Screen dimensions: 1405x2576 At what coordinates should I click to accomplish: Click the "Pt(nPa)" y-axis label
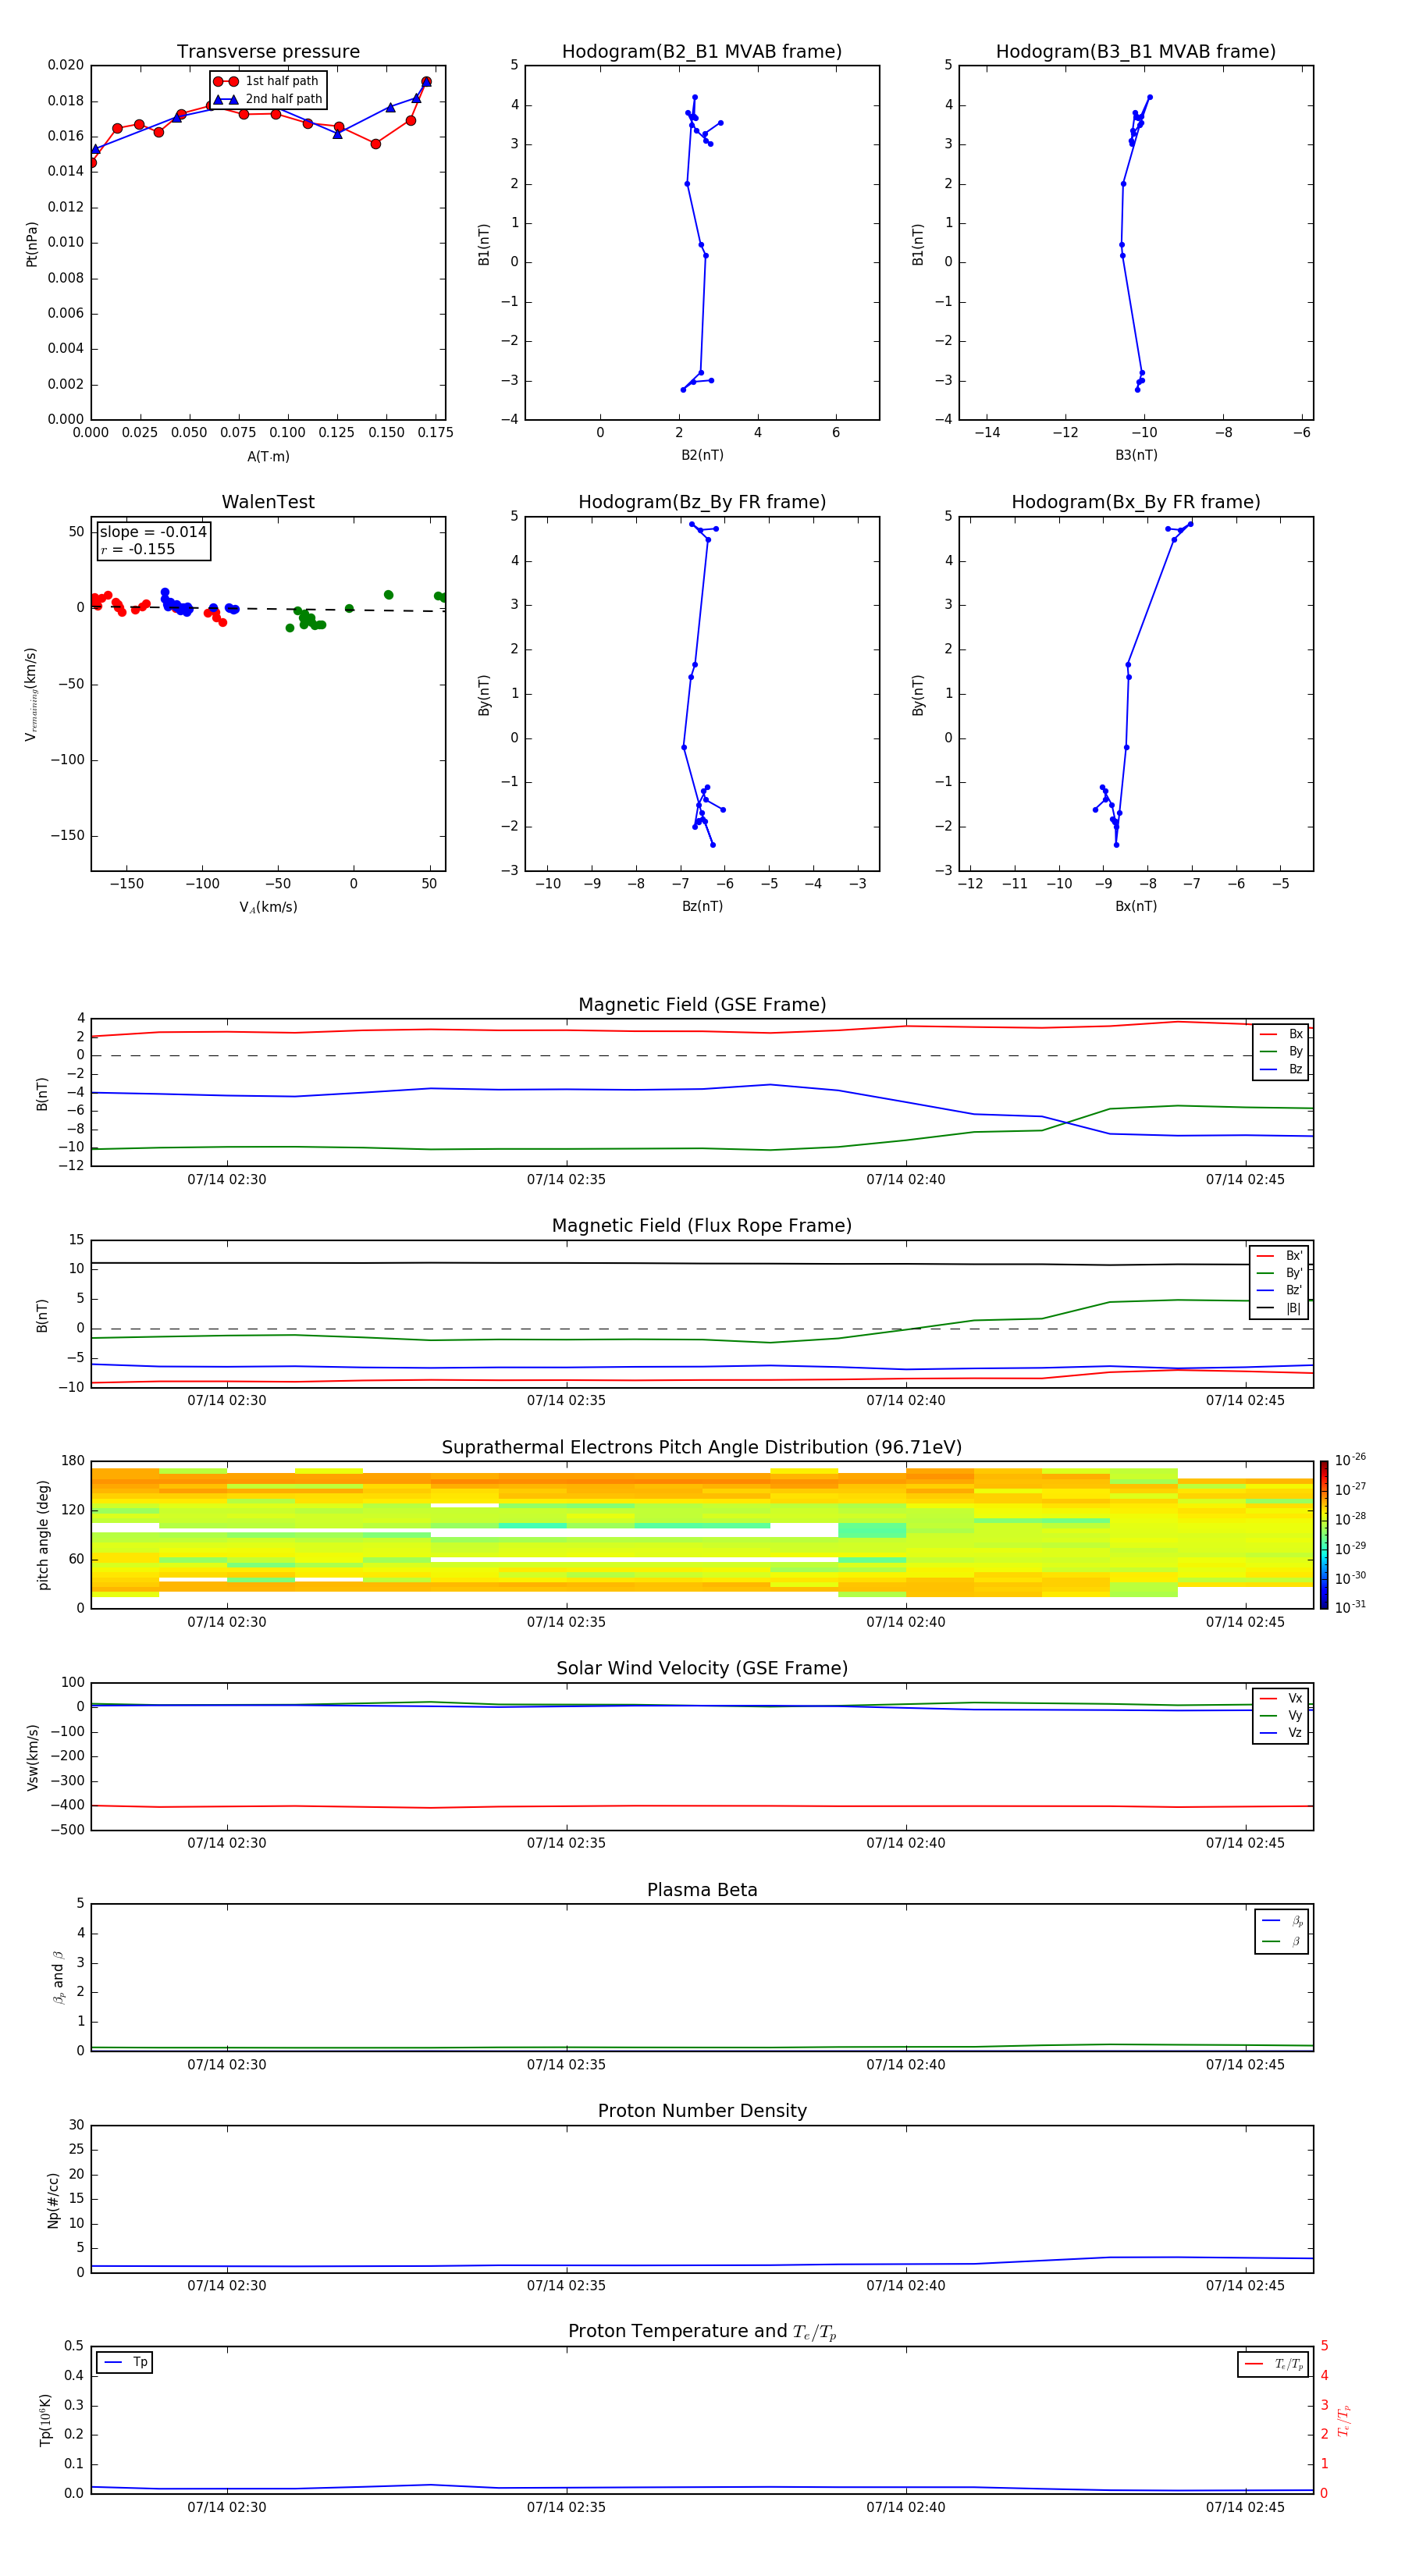(32, 244)
